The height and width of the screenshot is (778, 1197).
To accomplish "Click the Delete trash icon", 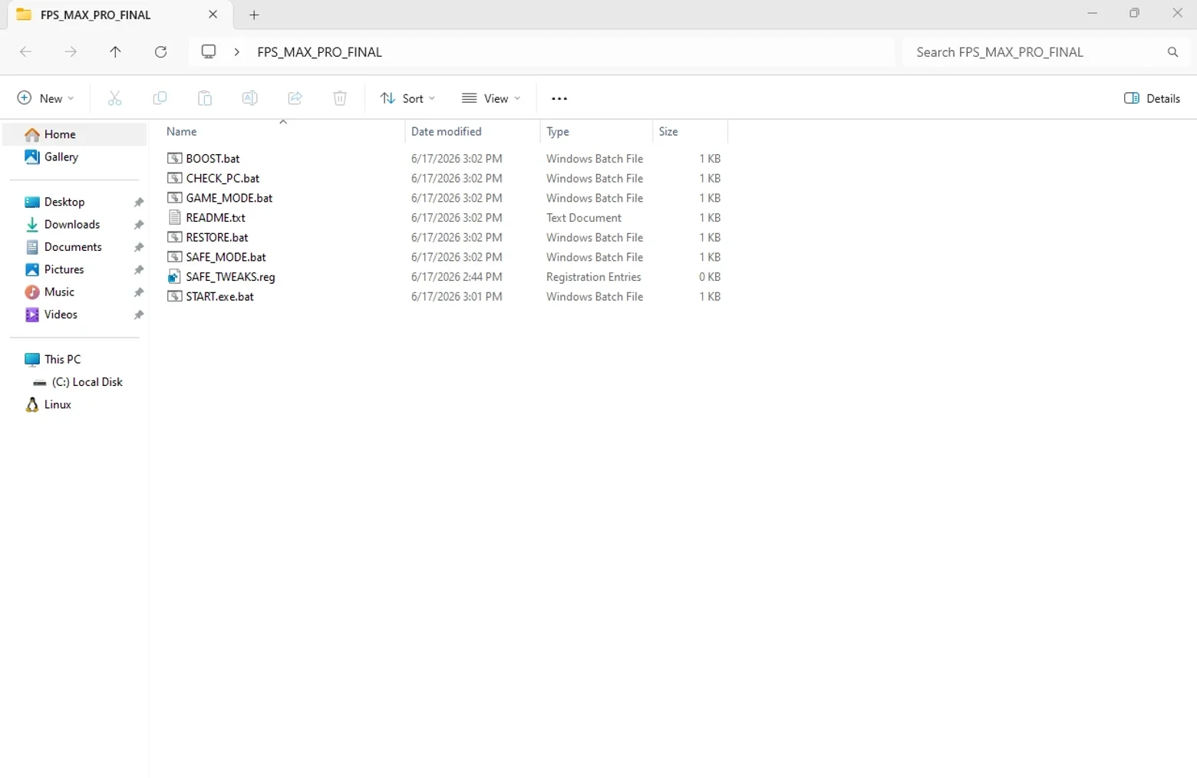I will 340,98.
